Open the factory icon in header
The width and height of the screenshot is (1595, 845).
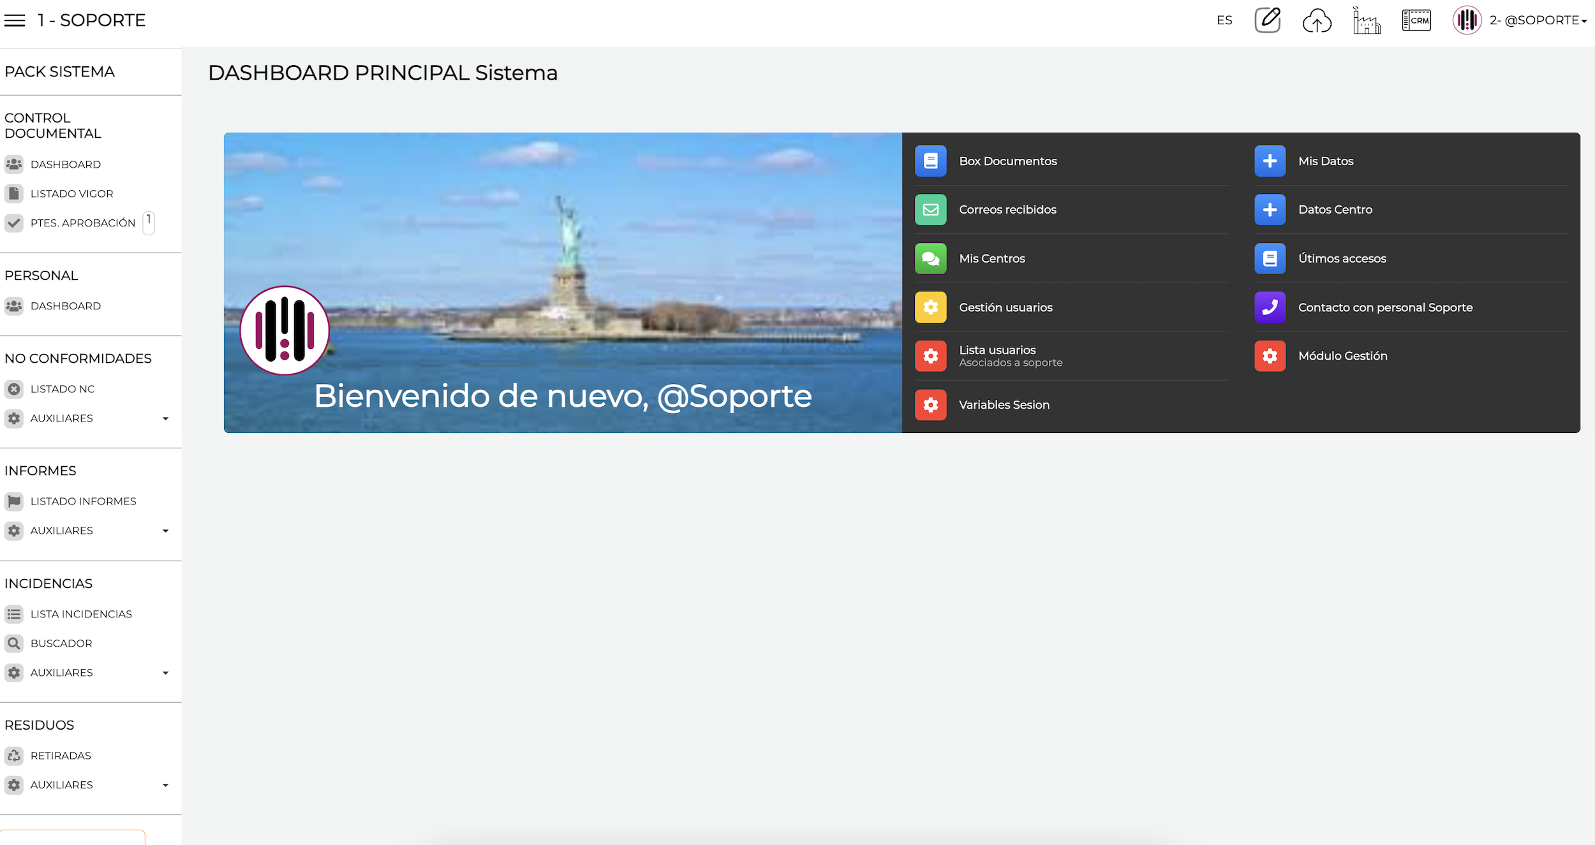click(1367, 20)
